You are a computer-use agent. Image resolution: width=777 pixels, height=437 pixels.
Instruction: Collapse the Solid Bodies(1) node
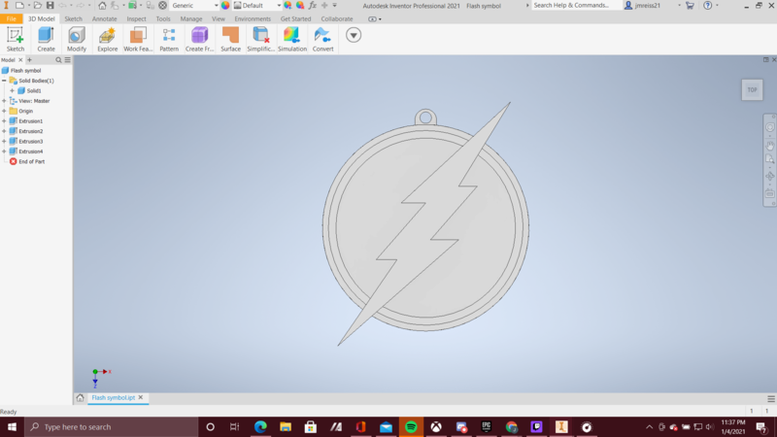(4, 81)
